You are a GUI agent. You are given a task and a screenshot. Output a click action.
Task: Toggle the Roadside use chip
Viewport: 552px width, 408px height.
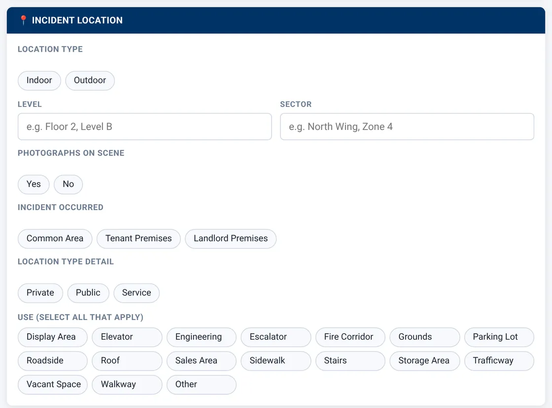(x=53, y=361)
